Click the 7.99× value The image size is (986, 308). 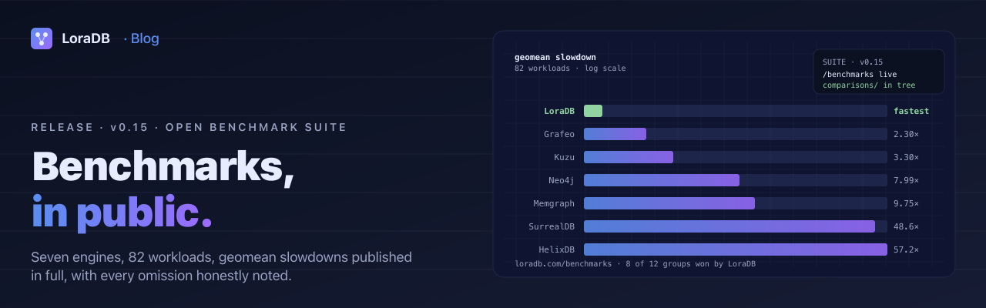point(906,180)
